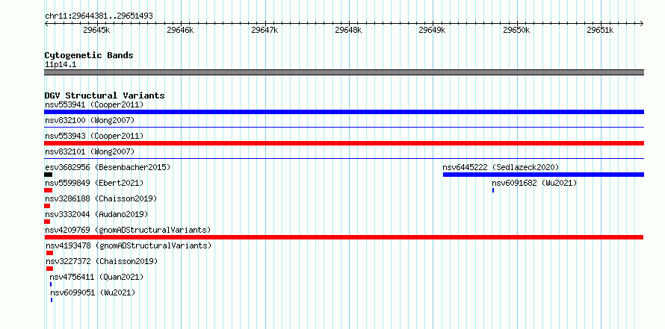Click the 29649k ruler tick label
The height and width of the screenshot is (329, 665).
pos(432,30)
